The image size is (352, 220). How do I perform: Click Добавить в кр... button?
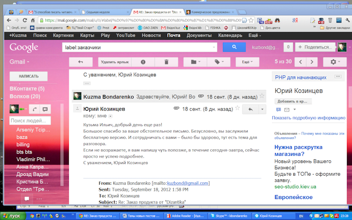tap(293, 101)
